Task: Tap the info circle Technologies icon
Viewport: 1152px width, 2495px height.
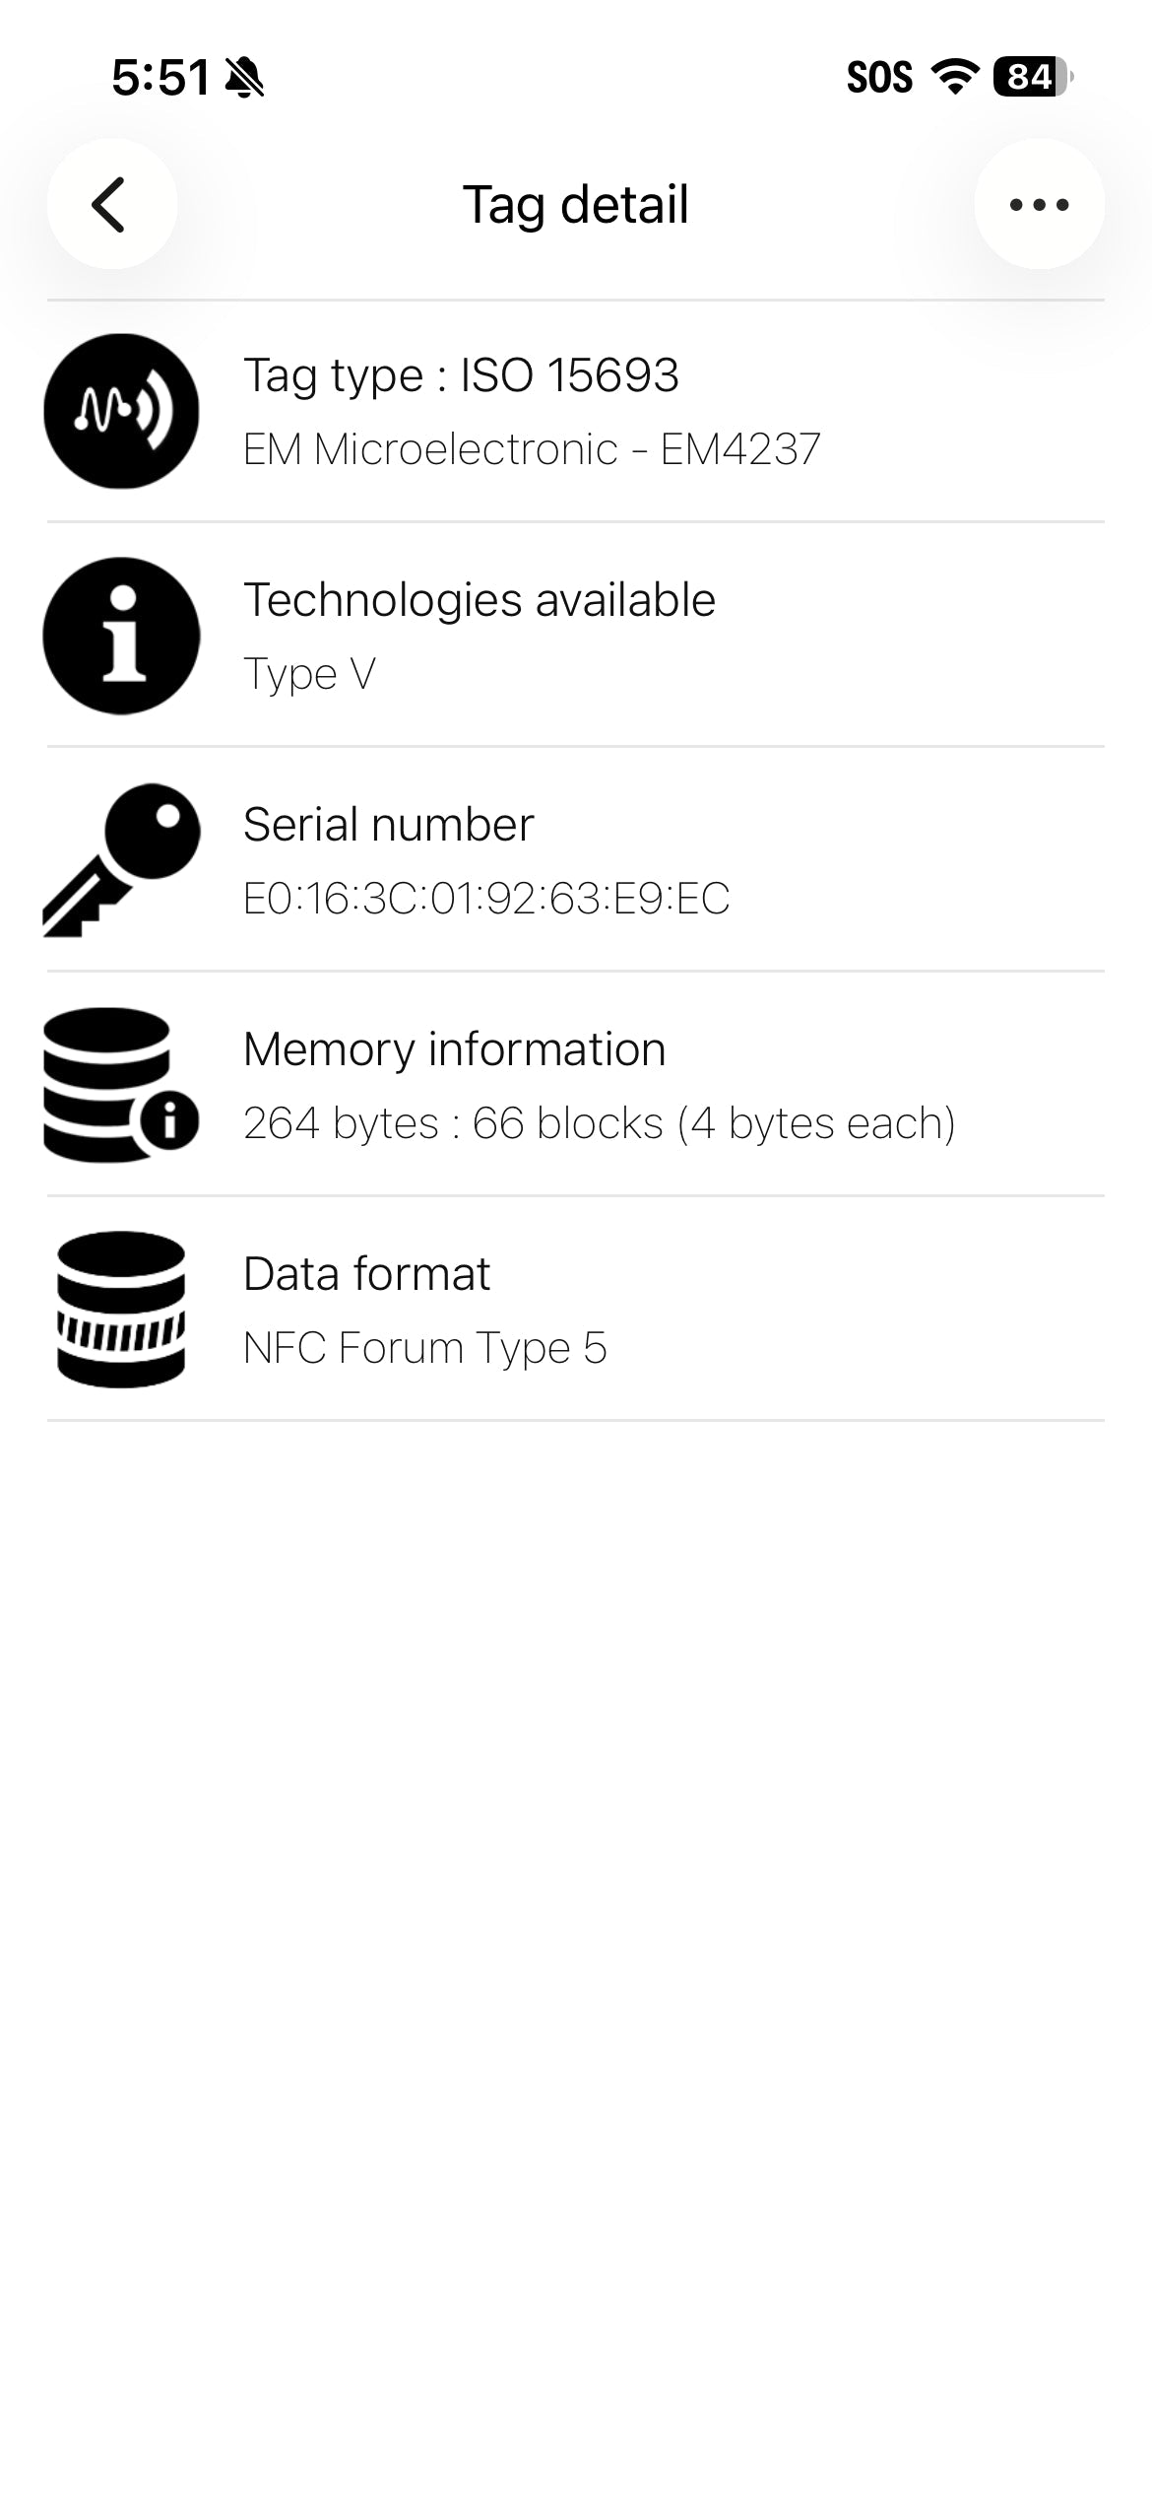Action: pos(121,636)
